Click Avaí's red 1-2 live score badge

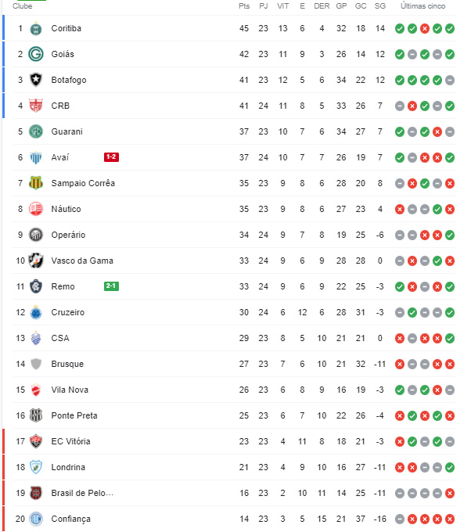pyautogui.click(x=111, y=157)
